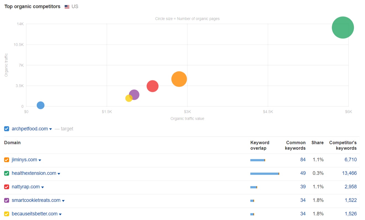Screen dimensions: 365x220
Task: Click the Common keywords column header
Action: 296,145
